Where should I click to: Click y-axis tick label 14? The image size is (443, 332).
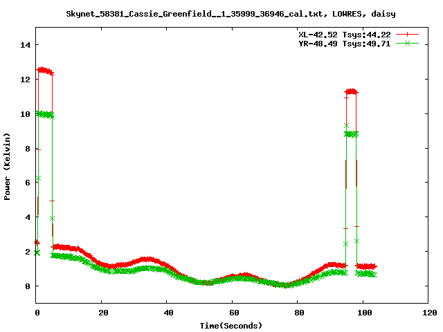click(25, 45)
